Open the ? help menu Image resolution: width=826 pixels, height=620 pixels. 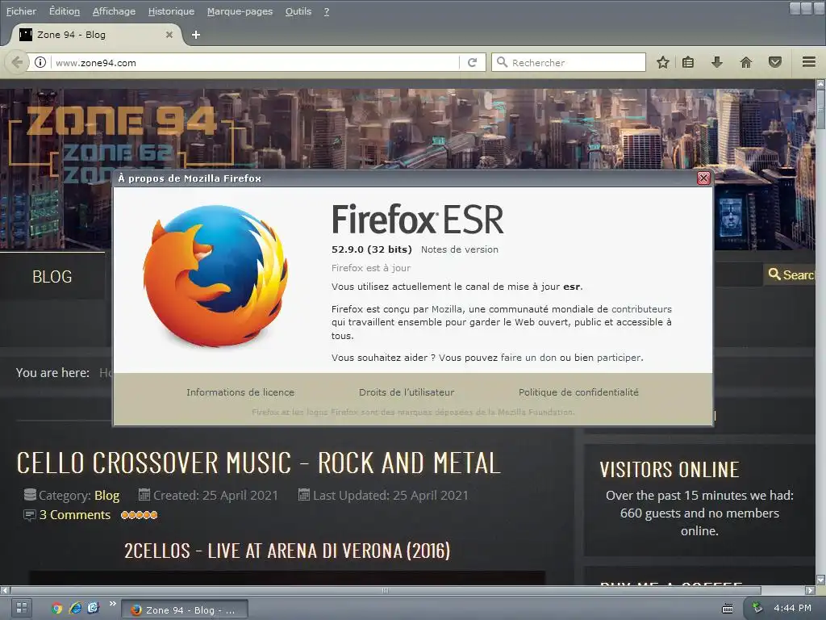pyautogui.click(x=327, y=11)
